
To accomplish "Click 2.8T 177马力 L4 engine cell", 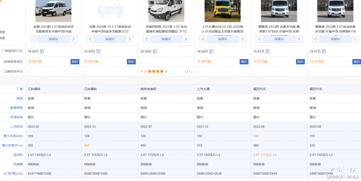I will click(x=265, y=155).
